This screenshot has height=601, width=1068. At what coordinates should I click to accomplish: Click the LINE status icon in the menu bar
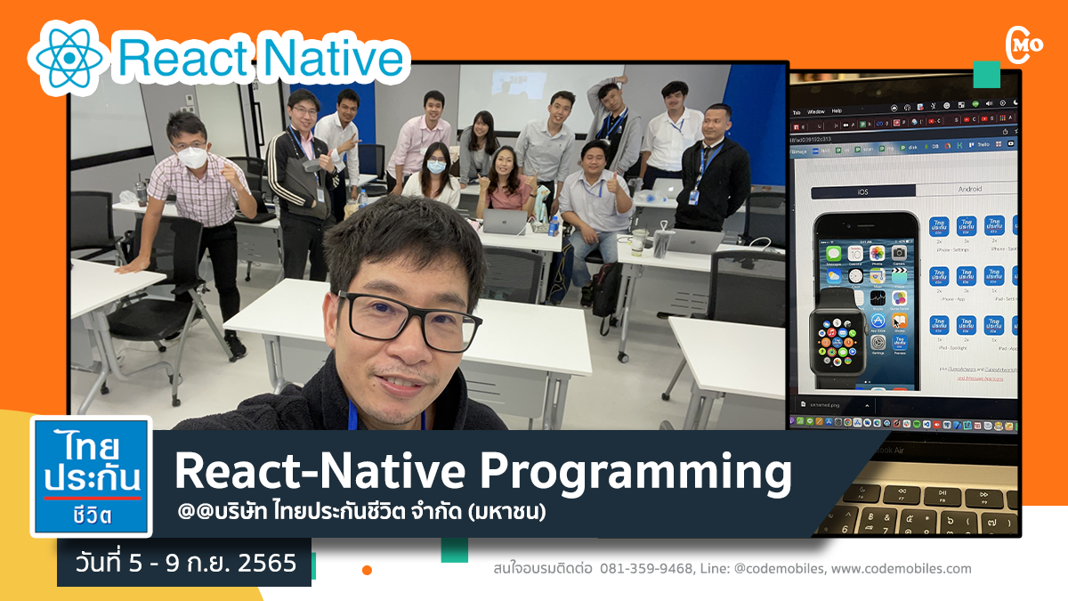pos(975,103)
